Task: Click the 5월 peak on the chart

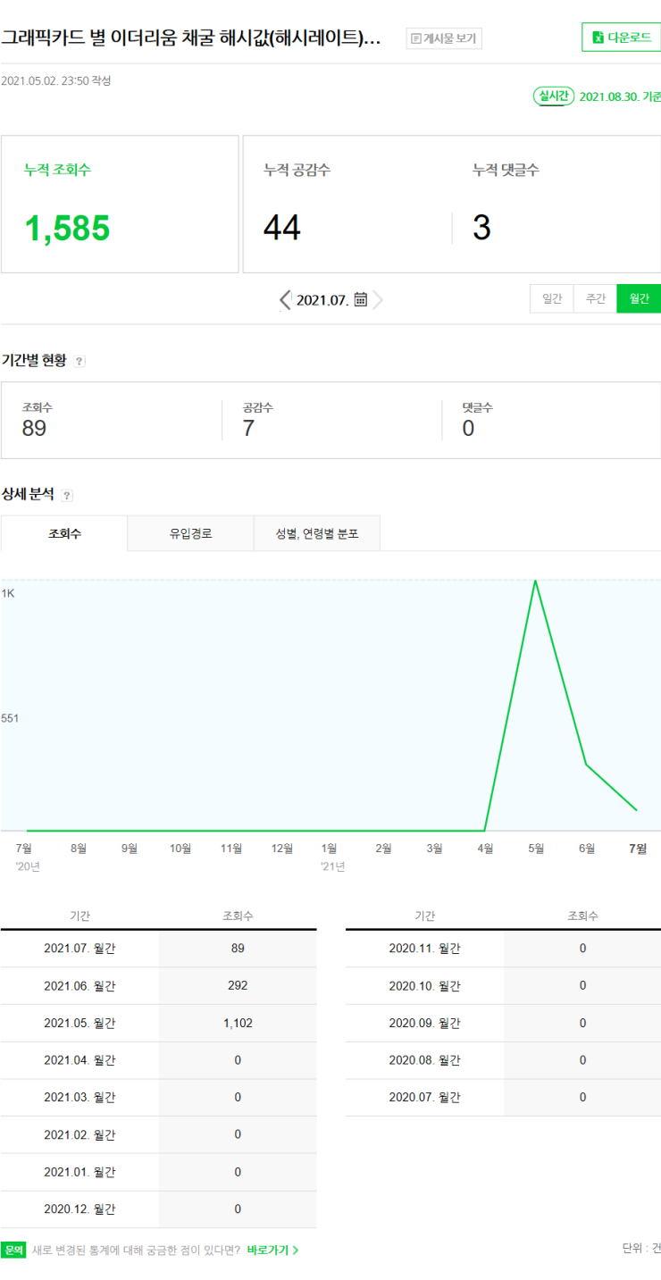Action: pos(535,581)
